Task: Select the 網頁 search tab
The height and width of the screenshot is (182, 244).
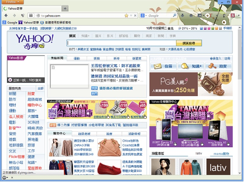Action: 72,36
